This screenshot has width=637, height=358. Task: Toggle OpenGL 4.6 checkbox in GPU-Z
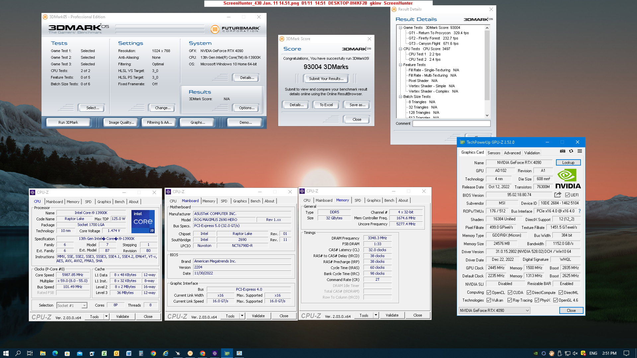pos(555,300)
